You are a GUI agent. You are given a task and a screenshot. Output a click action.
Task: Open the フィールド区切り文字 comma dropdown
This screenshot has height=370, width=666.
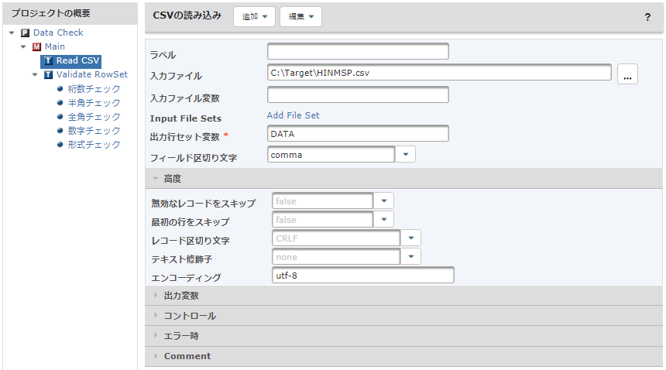tap(405, 155)
